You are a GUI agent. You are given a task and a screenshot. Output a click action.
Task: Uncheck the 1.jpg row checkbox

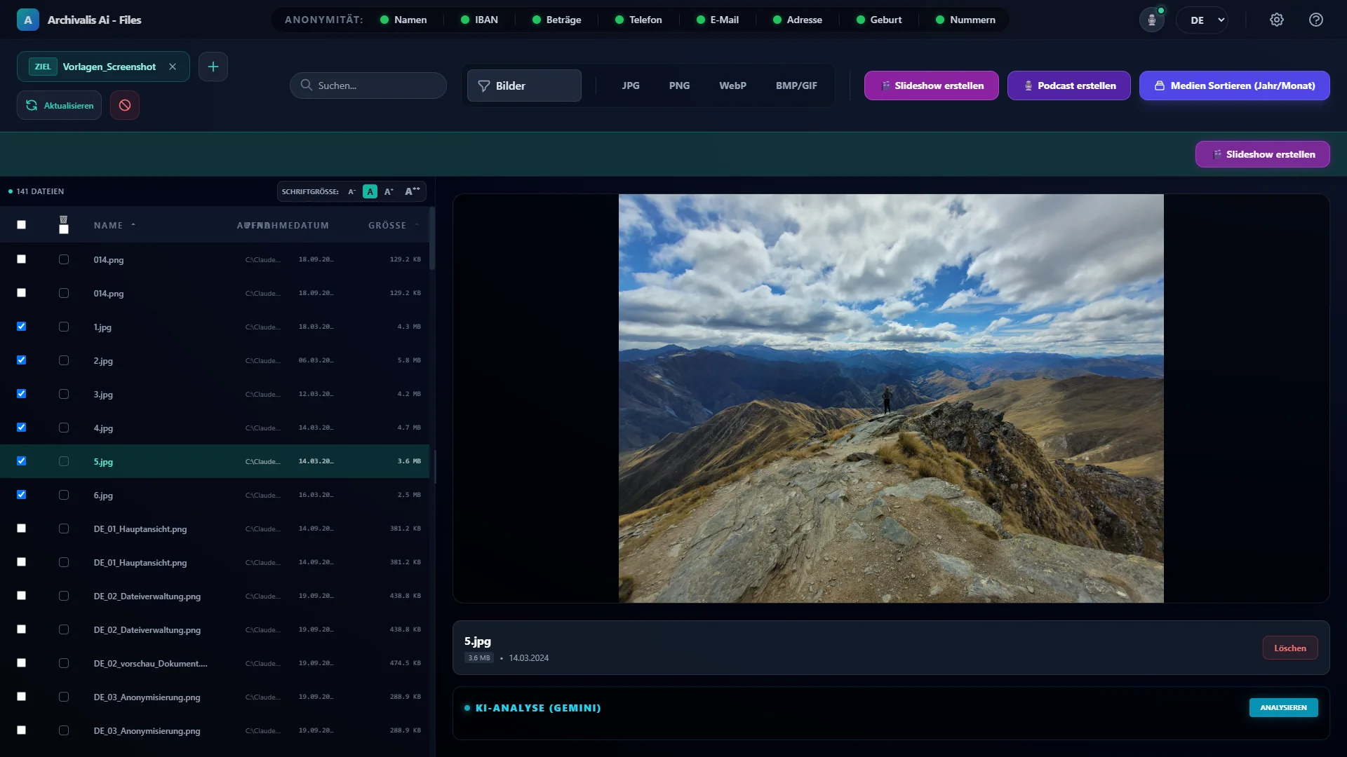(x=21, y=327)
